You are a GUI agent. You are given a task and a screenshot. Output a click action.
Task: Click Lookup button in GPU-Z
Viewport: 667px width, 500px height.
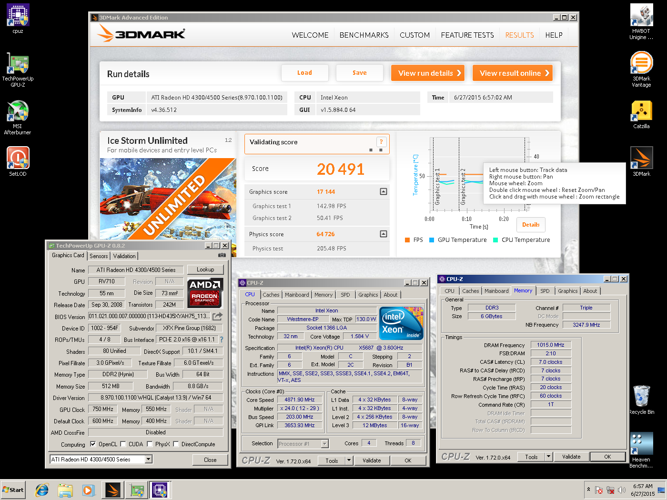click(205, 270)
